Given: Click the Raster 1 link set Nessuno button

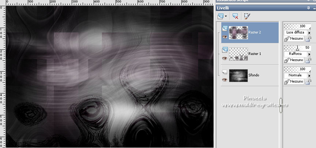Looking at the screenshot, I should (294, 60).
